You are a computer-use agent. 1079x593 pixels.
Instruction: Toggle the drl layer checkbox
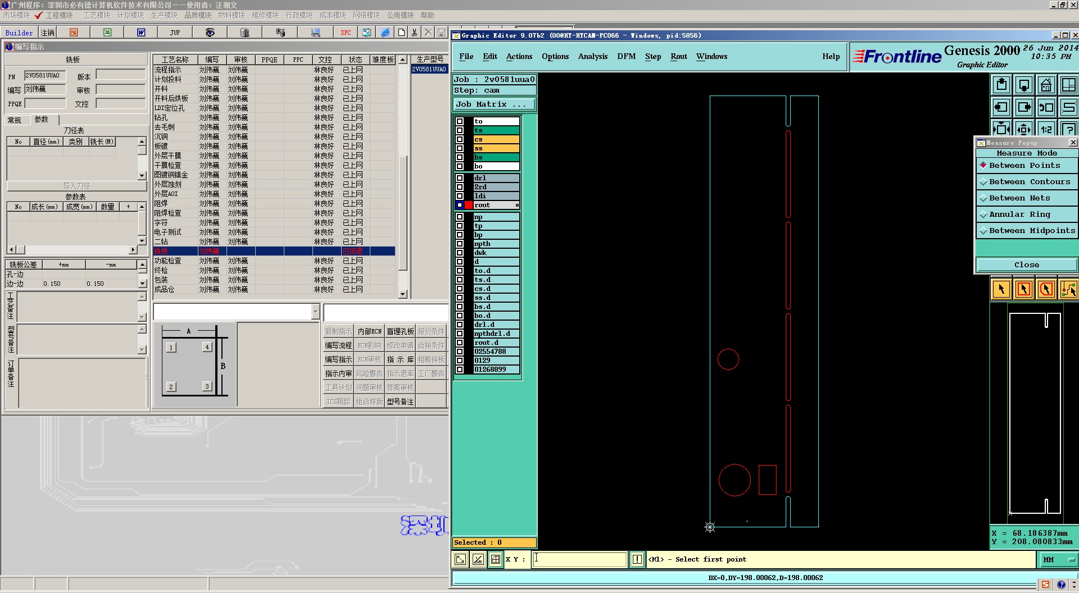pos(460,178)
